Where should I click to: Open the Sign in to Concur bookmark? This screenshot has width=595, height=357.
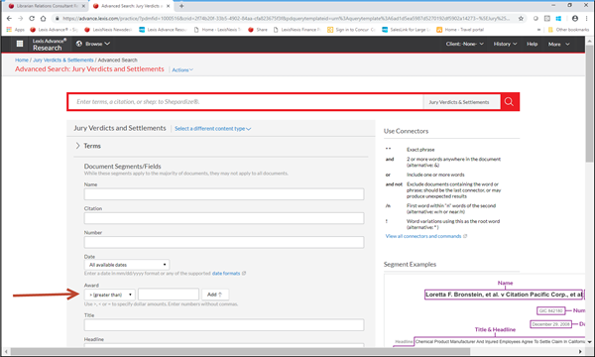[351, 30]
